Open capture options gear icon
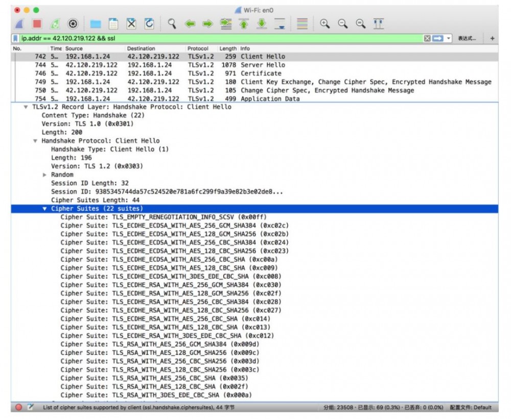Image resolution: width=511 pixels, height=419 pixels. [73, 23]
